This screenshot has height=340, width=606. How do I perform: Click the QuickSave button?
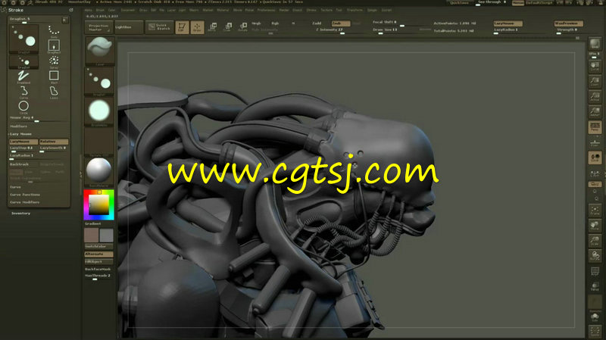[460, 3]
